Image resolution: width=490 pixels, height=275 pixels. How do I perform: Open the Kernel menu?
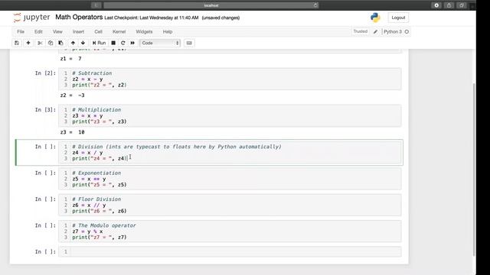tap(119, 32)
